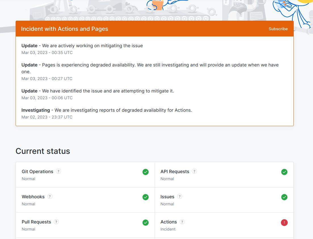Click 'We have identified the issue' update text
313x239 pixels.
(108, 91)
